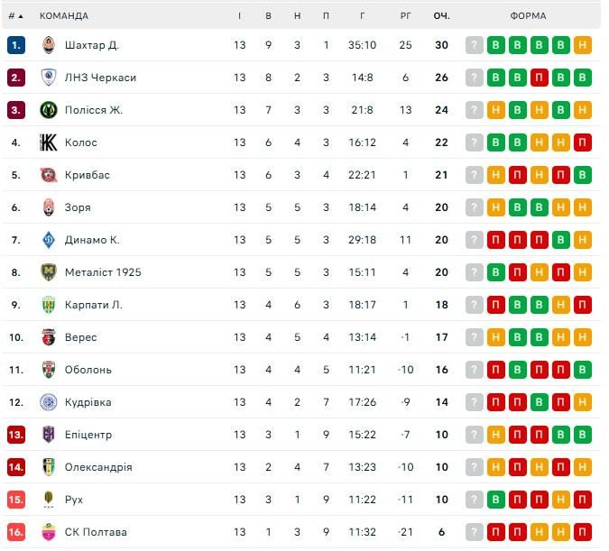Sort table by rank number column
Image resolution: width=609 pixels, height=551 pixels.
click(x=15, y=16)
